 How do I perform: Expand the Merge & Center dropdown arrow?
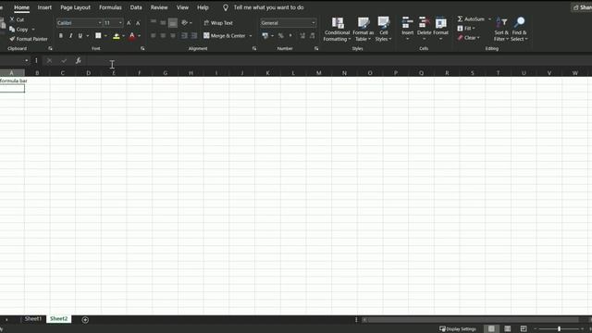251,36
